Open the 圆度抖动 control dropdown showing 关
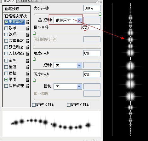Screen dimensions: 148x141 click(68, 86)
